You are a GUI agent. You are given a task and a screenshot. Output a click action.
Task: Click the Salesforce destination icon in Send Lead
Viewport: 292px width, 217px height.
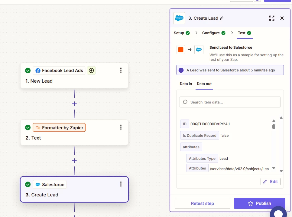(x=199, y=50)
